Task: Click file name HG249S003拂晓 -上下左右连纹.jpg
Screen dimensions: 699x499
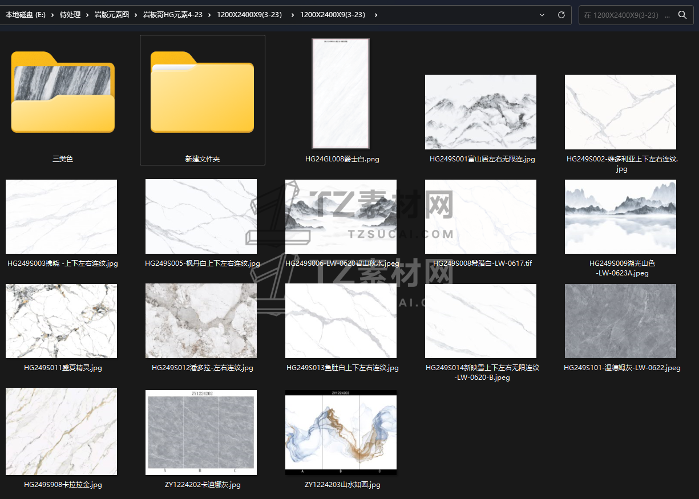Action: point(63,263)
